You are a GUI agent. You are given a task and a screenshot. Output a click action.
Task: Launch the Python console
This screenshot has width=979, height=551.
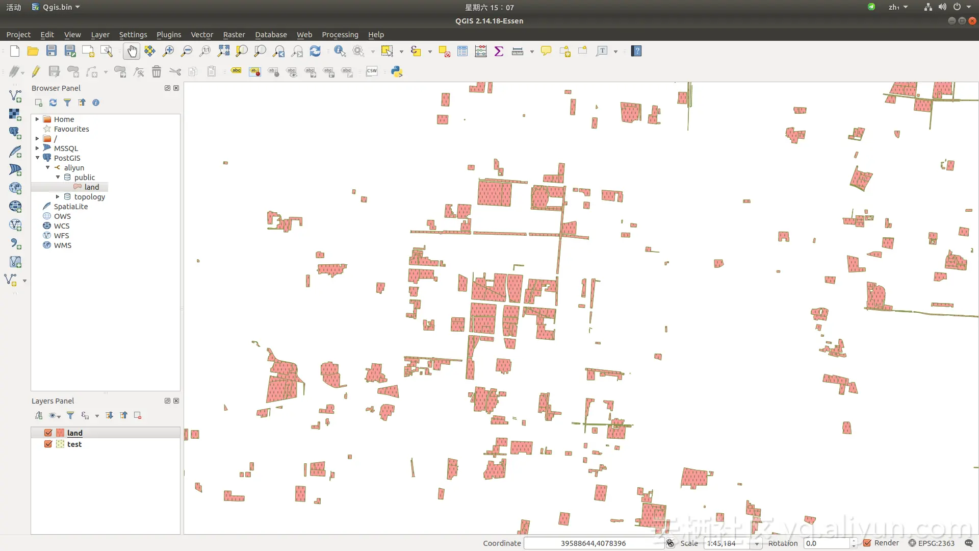click(x=396, y=71)
